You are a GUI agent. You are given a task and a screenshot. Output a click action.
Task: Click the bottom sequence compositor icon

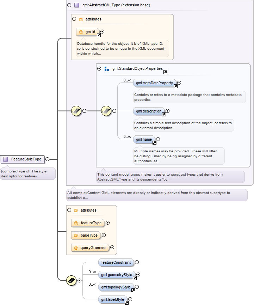tap(71, 280)
